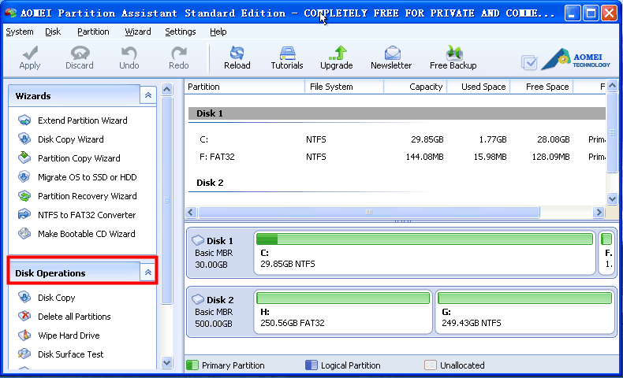623x378 pixels.
Task: Click the partition list's scroll up arrow
Action: (x=612, y=85)
